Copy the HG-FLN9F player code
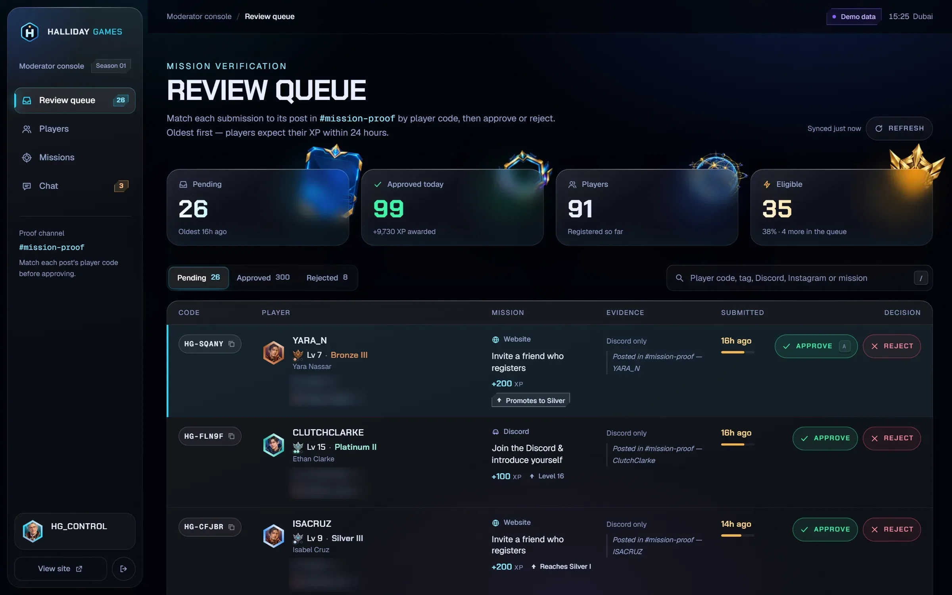 click(232, 436)
